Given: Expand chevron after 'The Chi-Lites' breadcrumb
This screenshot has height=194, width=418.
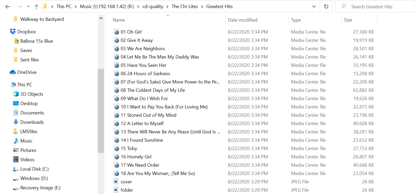Looking at the screenshot, I should point(202,7).
